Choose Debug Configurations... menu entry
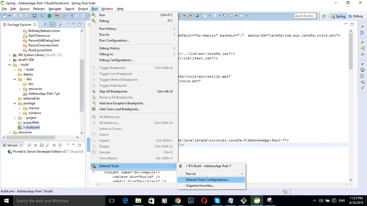Image resolution: width=367 pixels, height=206 pixels. pyautogui.click(x=134, y=60)
